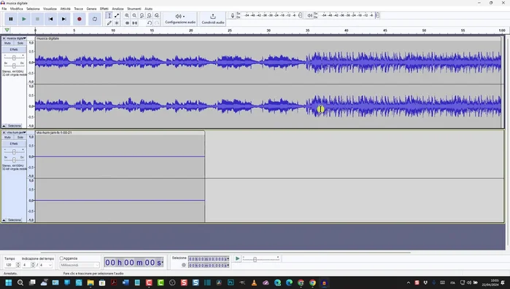The width and height of the screenshot is (510, 289).
Task: Trim audio outside selection icon
Action: click(x=127, y=23)
